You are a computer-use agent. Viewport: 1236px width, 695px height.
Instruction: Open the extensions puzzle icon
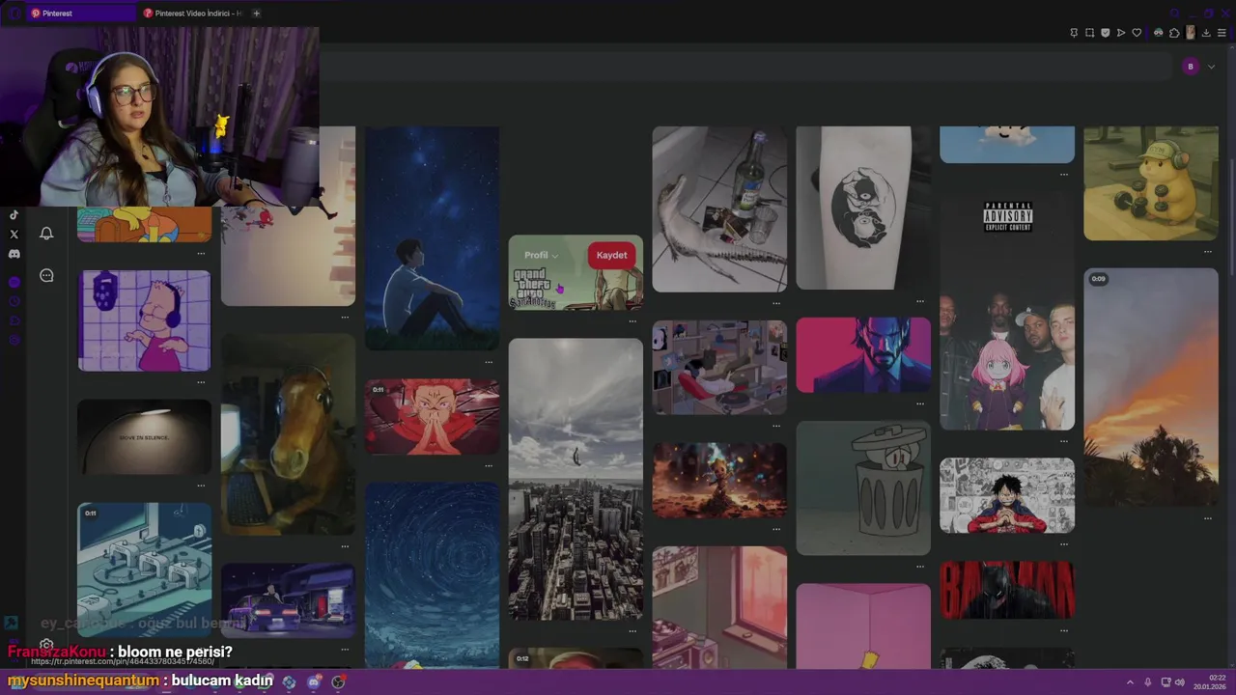click(1174, 33)
